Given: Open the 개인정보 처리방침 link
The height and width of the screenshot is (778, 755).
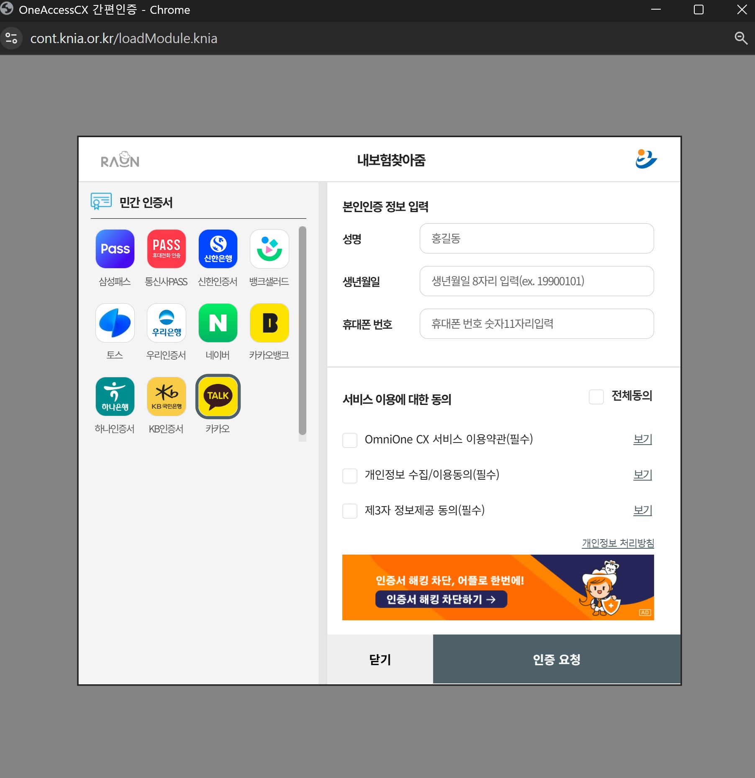Looking at the screenshot, I should pos(618,543).
